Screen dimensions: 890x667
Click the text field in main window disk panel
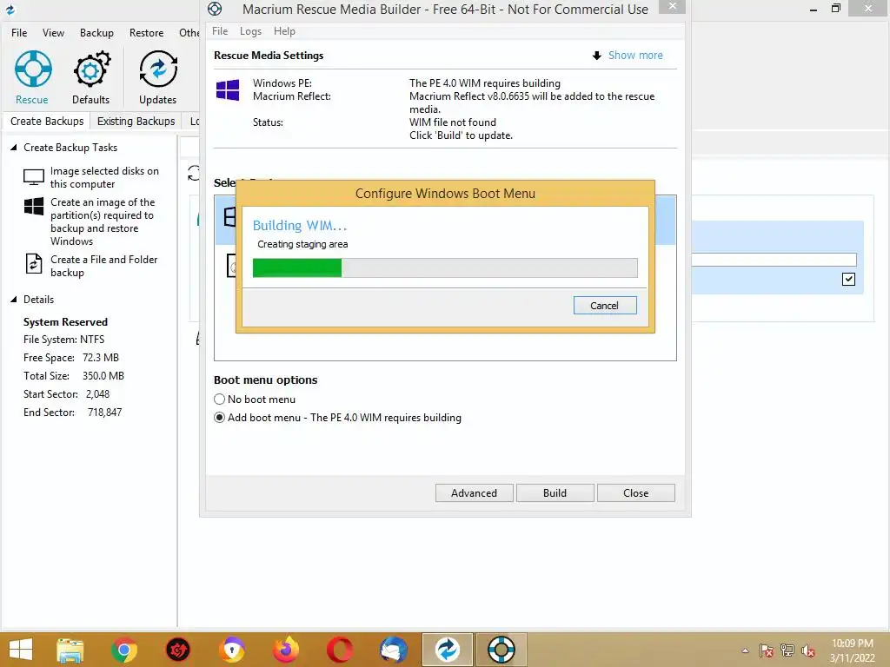[x=774, y=260]
